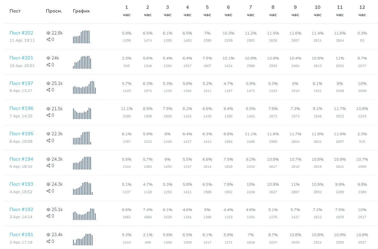Click the share icon for Пост #197
378x249 pixels.
click(x=48, y=90)
